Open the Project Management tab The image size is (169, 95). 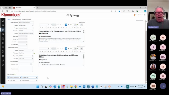pyautogui.click(x=16, y=19)
